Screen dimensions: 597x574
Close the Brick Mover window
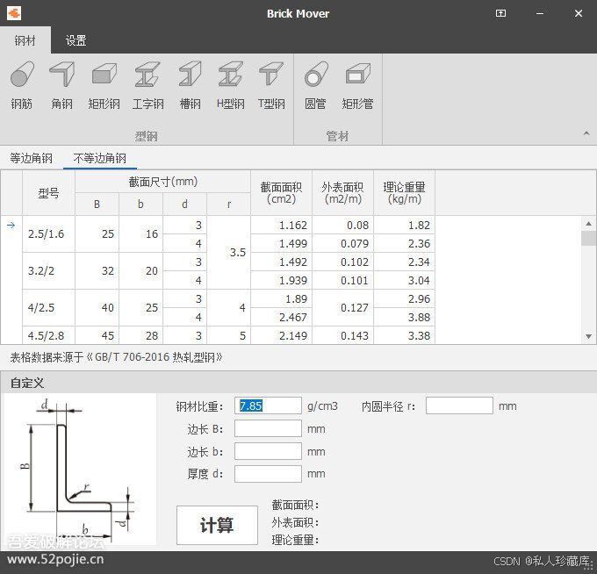click(x=579, y=13)
